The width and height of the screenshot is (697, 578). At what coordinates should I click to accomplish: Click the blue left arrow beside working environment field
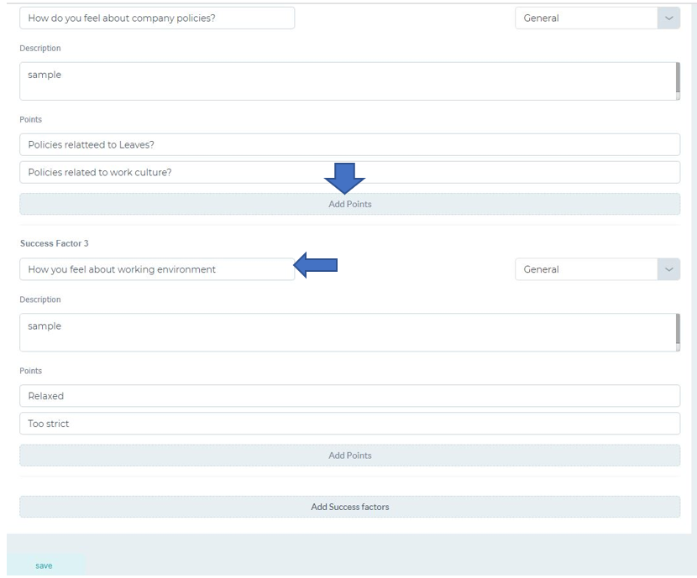[316, 265]
